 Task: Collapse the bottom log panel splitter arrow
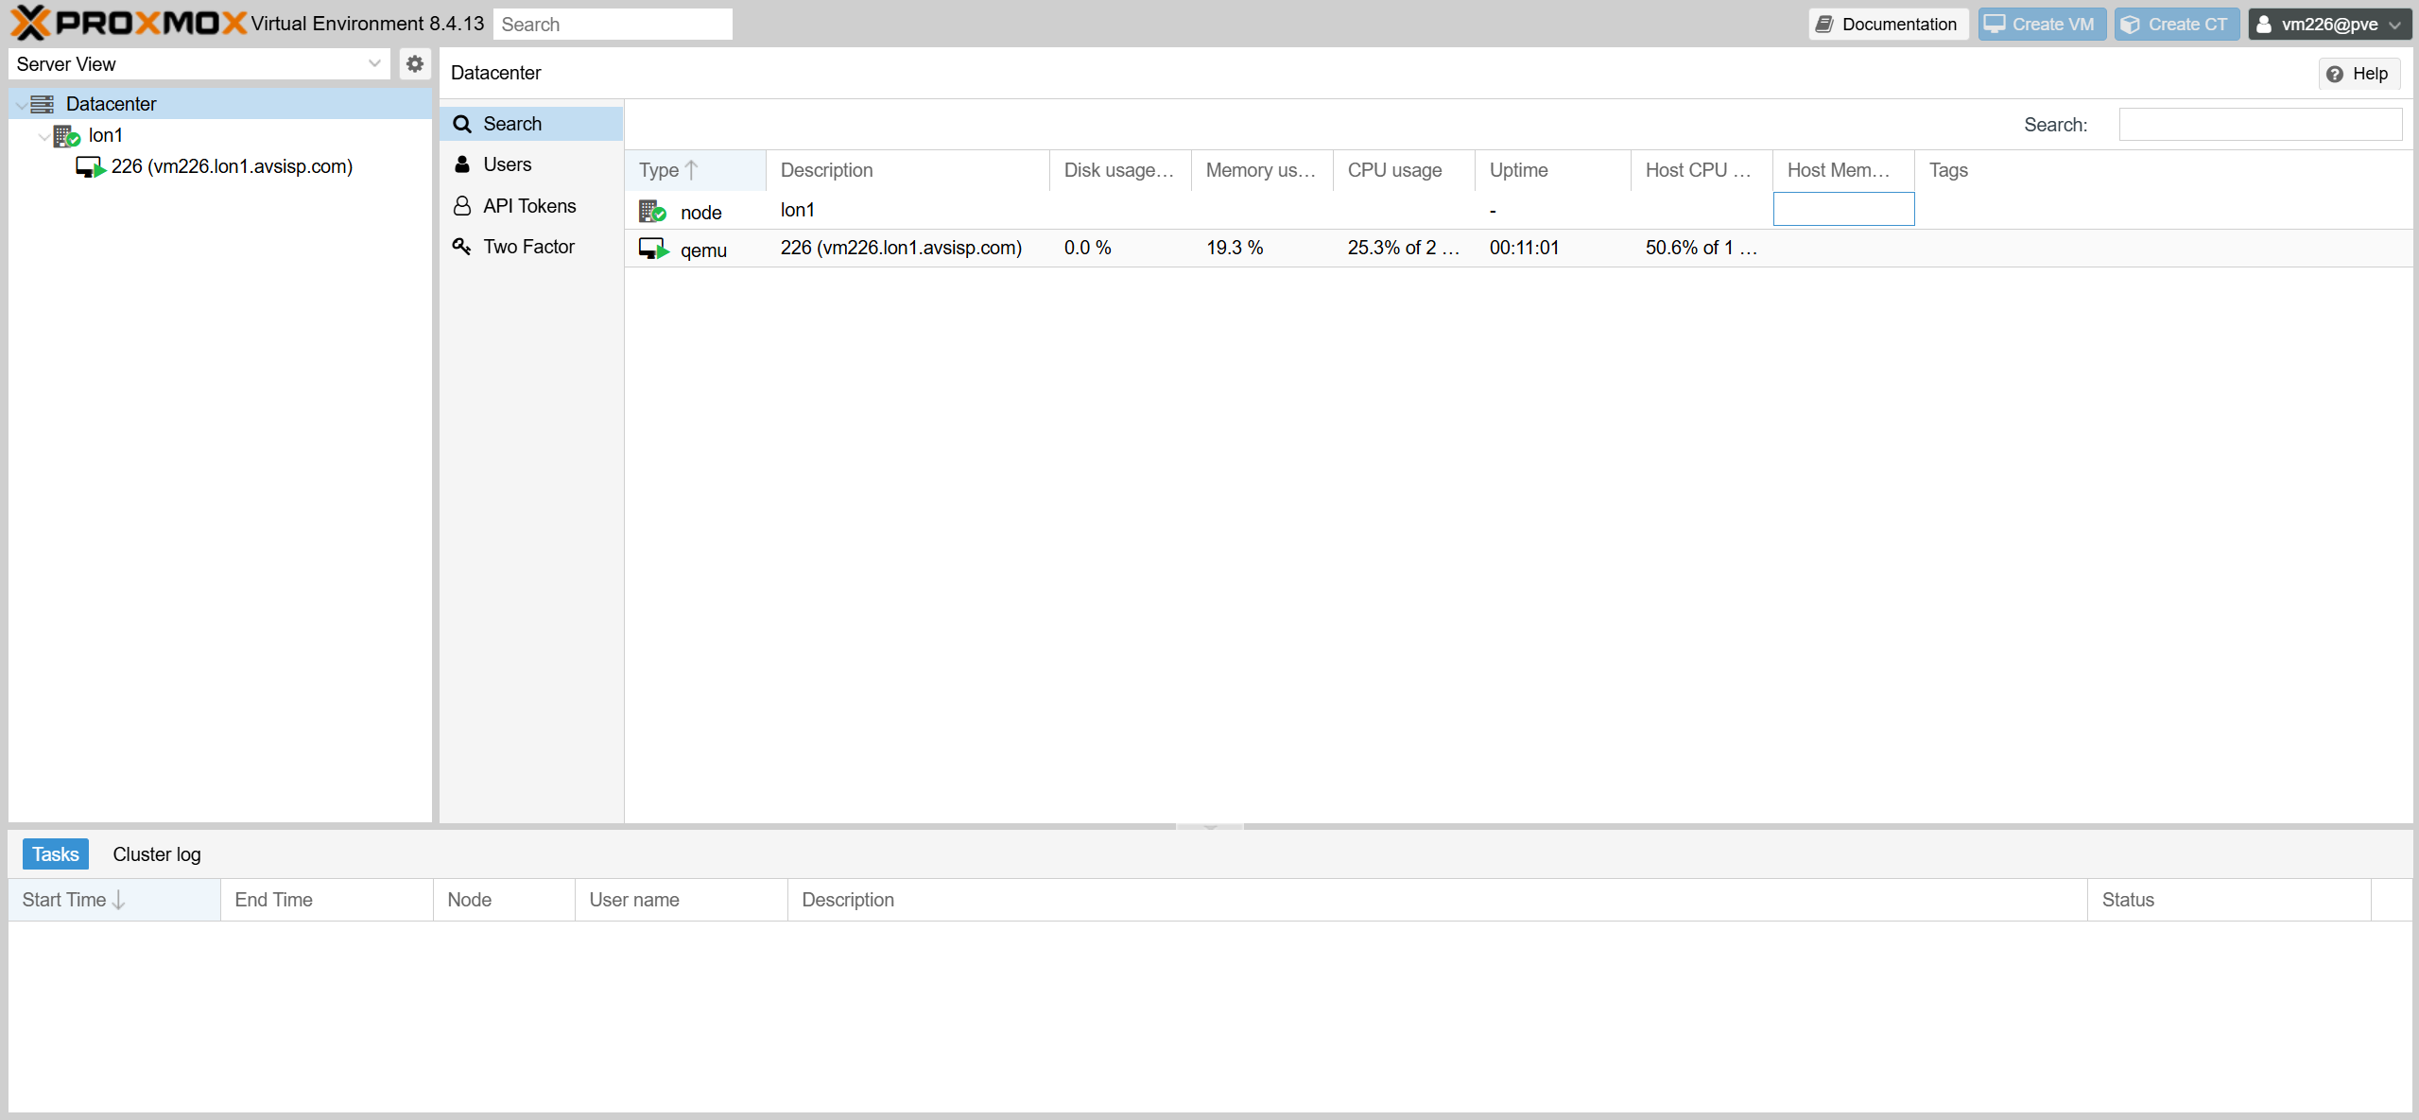(x=1210, y=826)
